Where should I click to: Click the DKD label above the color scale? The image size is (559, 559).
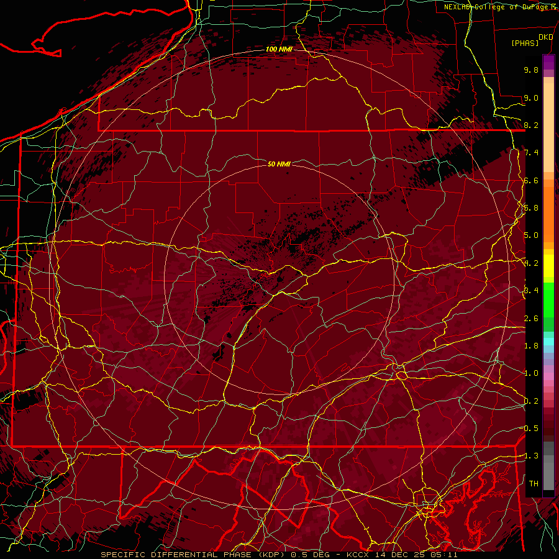546,37
